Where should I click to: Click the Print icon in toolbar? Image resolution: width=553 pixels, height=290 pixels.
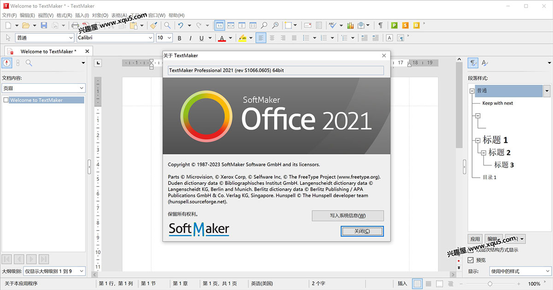point(75,25)
